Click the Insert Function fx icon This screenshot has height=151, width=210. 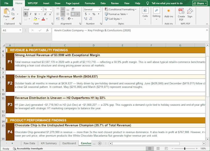47,30
